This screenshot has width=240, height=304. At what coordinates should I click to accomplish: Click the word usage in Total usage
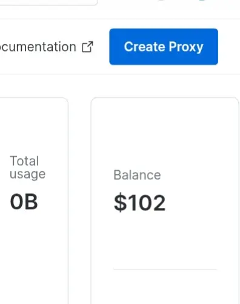tap(27, 174)
